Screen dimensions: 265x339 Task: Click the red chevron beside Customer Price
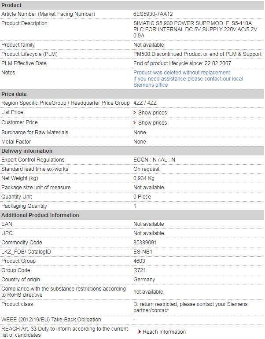135,123
